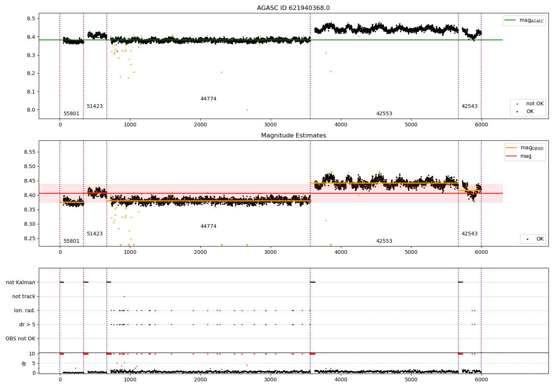Click the '51423' annotation in the middle plot
Viewport: 554px width, 388px height.
coord(95,234)
